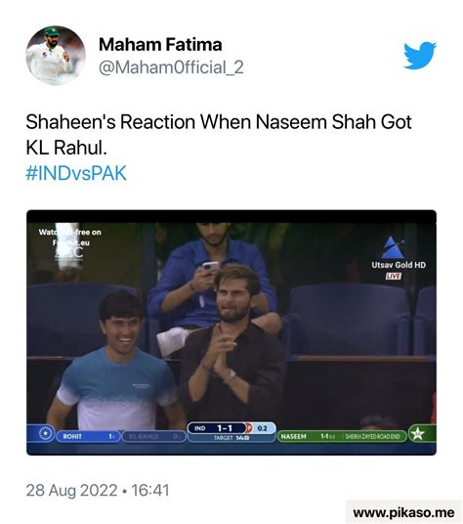Click the red LIVE badge
Viewport: 463px width, 524px height.
tap(394, 276)
